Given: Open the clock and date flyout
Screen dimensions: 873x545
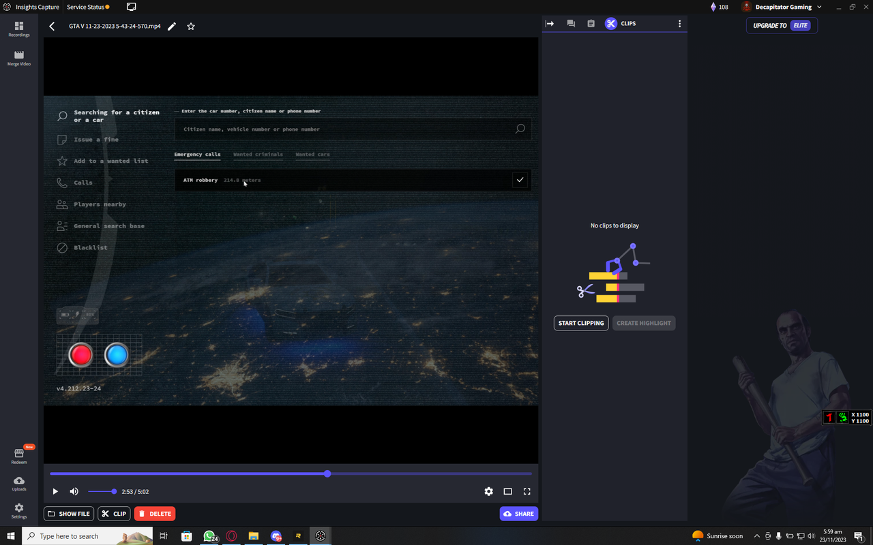Looking at the screenshot, I should 832,536.
